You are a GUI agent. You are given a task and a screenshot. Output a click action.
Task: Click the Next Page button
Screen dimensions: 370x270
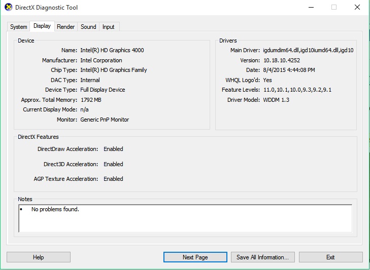click(195, 257)
